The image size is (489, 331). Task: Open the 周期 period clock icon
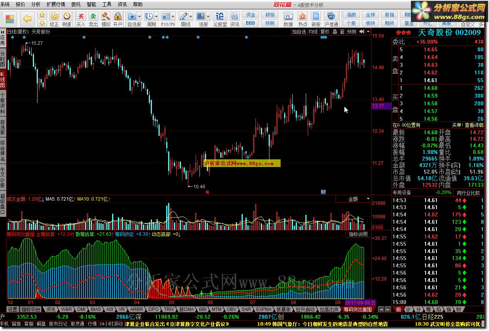click(x=149, y=17)
